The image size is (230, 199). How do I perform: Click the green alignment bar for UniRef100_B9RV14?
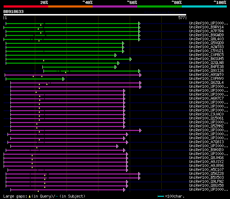(71, 27)
